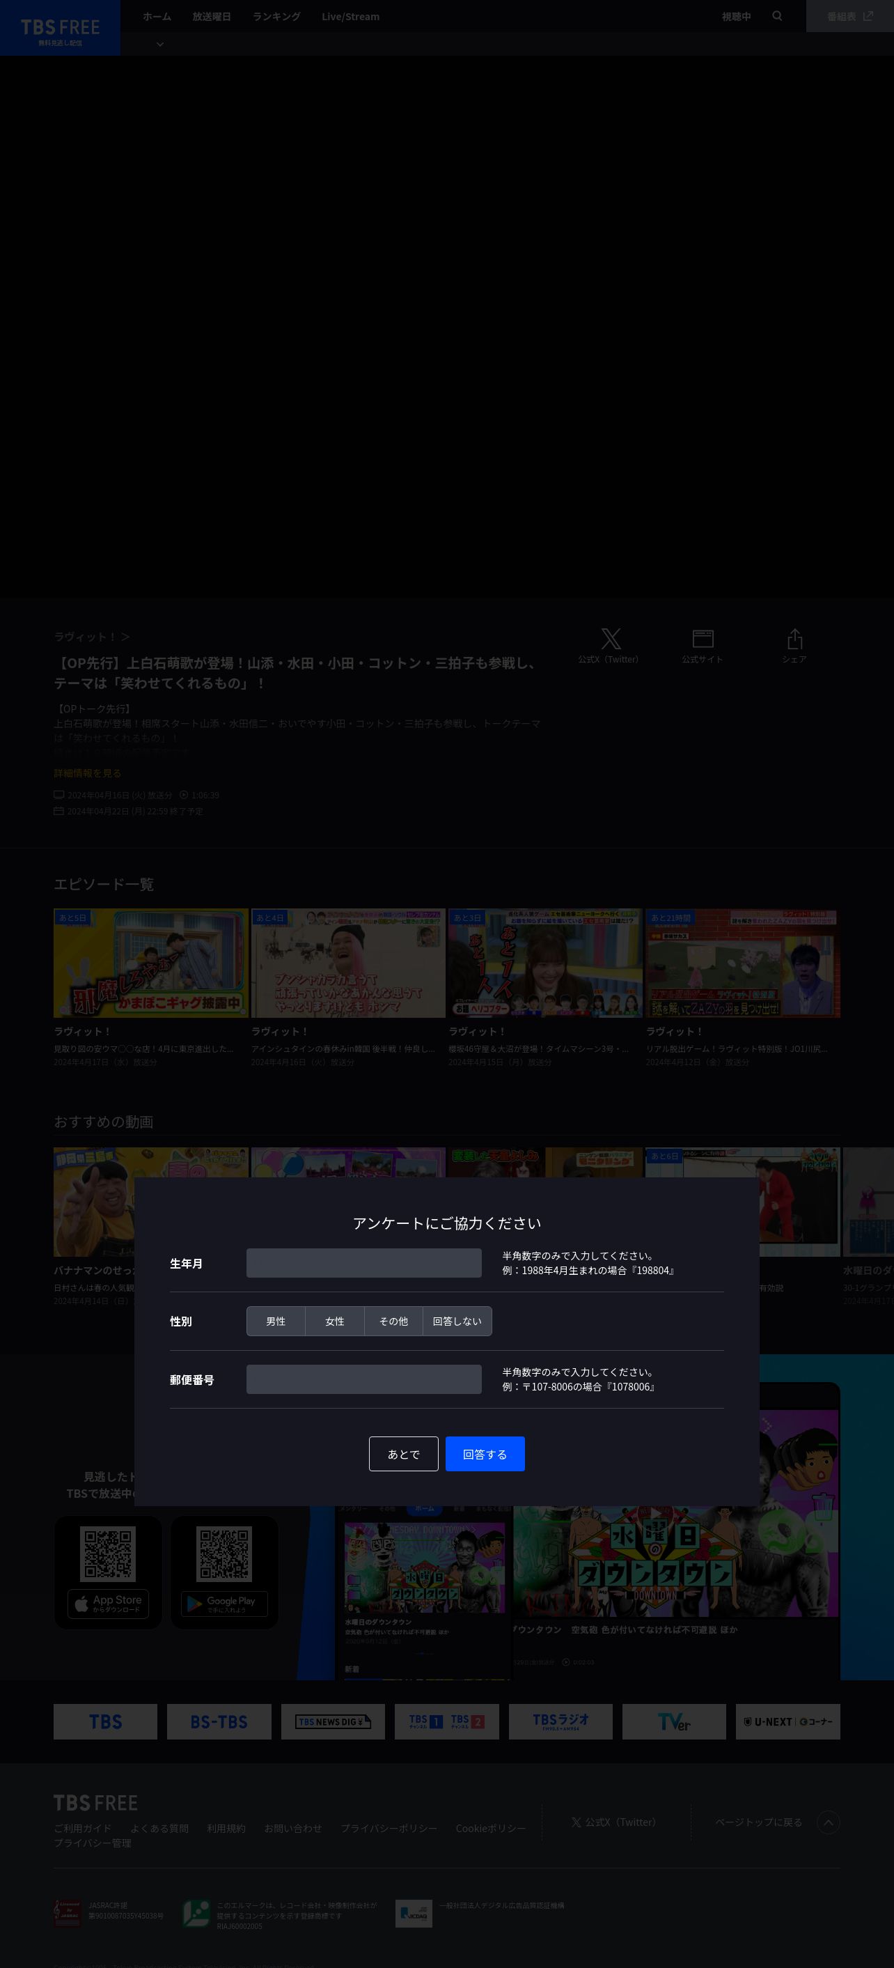Click the QR code above App Store

pyautogui.click(x=108, y=1554)
